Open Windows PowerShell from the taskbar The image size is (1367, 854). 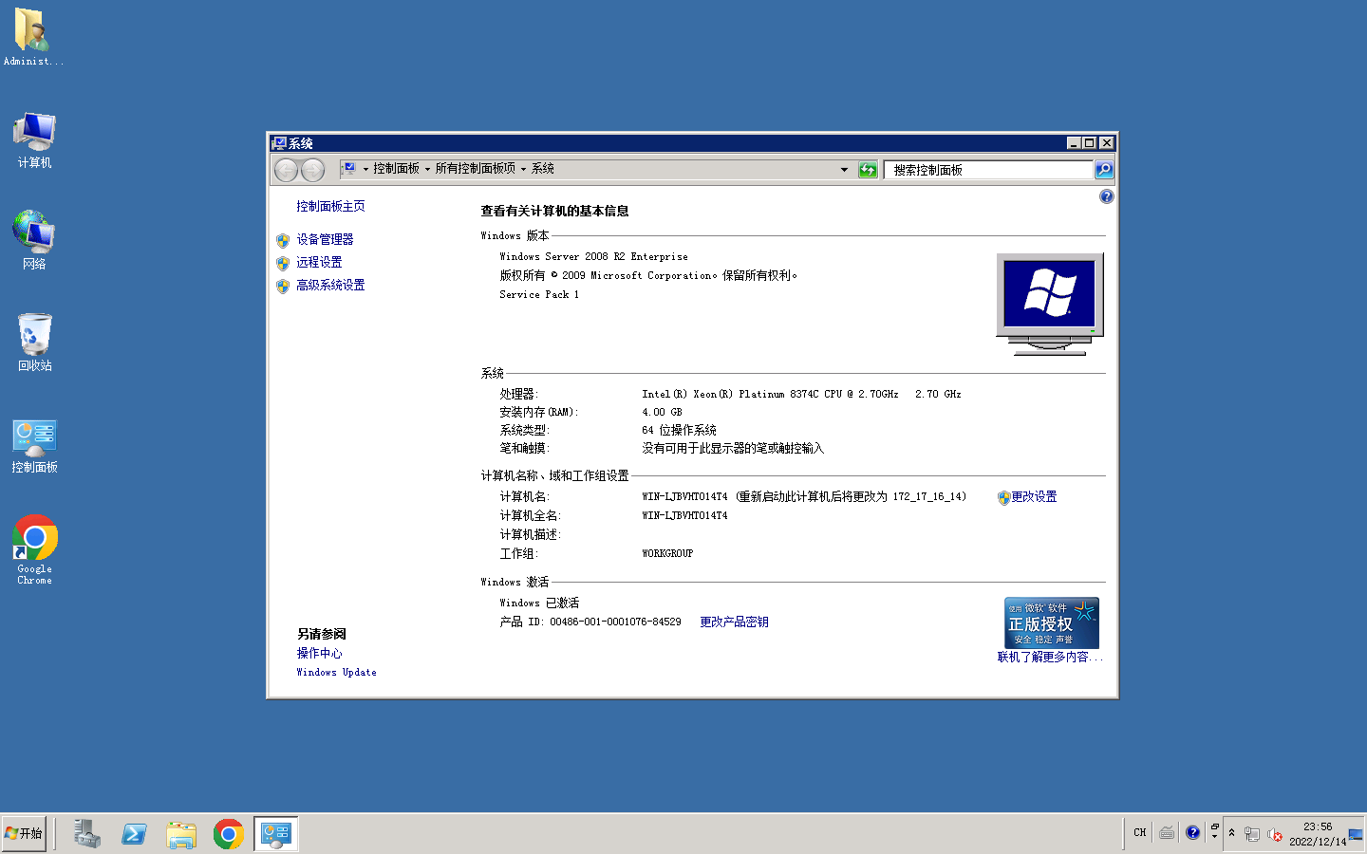pyautogui.click(x=134, y=833)
